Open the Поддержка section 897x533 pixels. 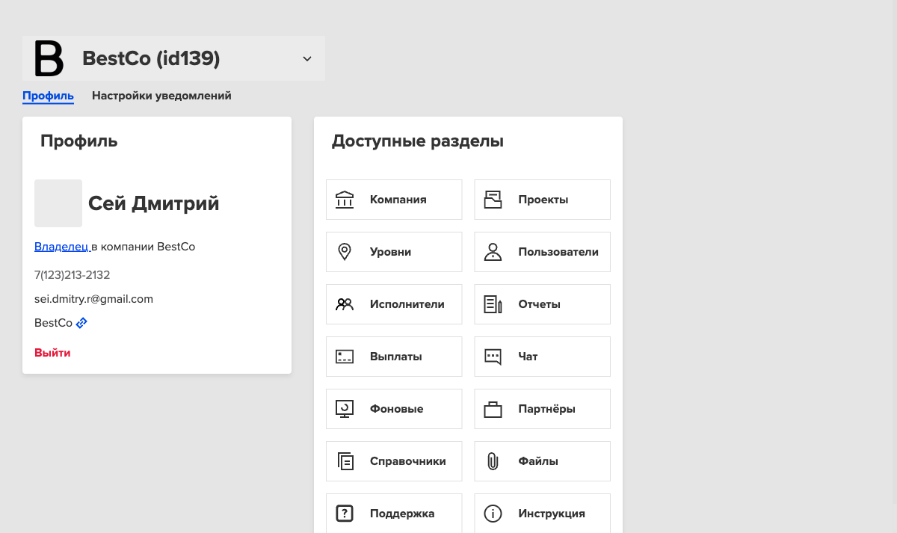(394, 514)
